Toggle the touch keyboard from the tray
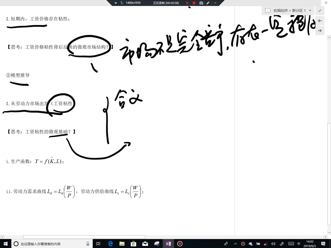Screen dimensions: 331x248 (x=291, y=244)
